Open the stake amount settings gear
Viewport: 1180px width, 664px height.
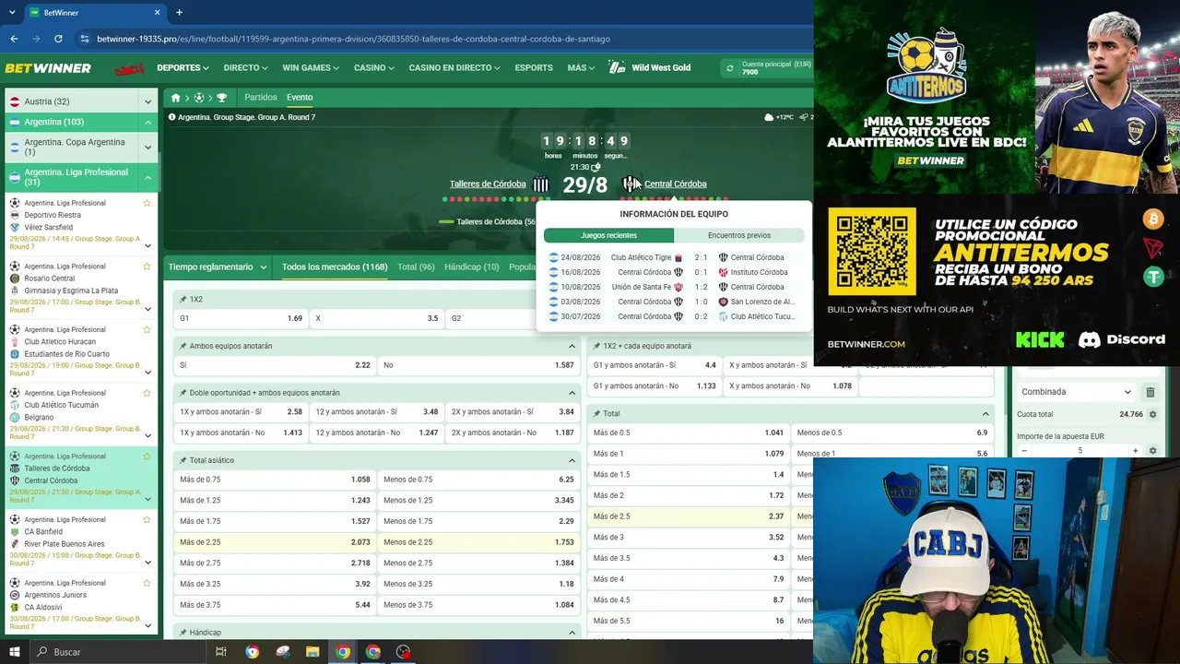pos(1152,451)
